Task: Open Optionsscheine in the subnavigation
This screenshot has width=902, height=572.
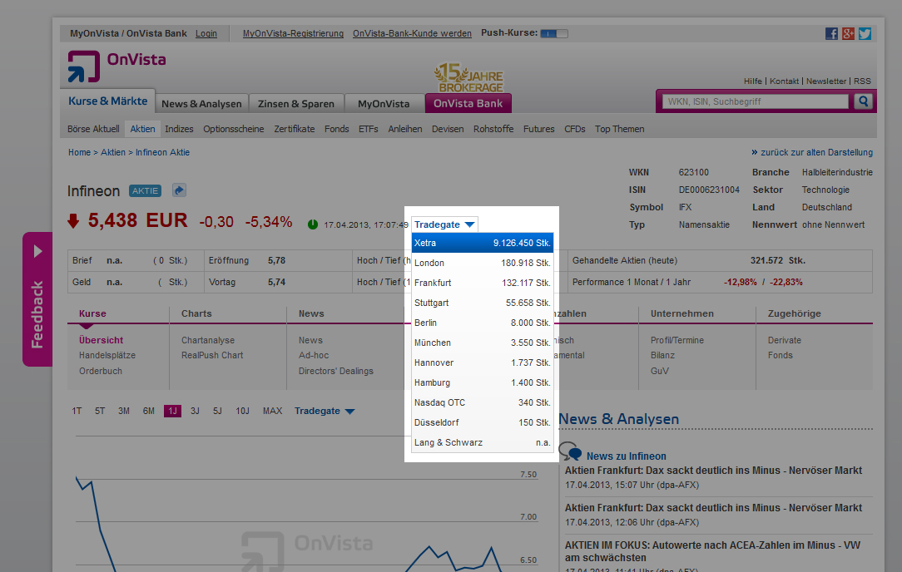Action: [x=234, y=129]
